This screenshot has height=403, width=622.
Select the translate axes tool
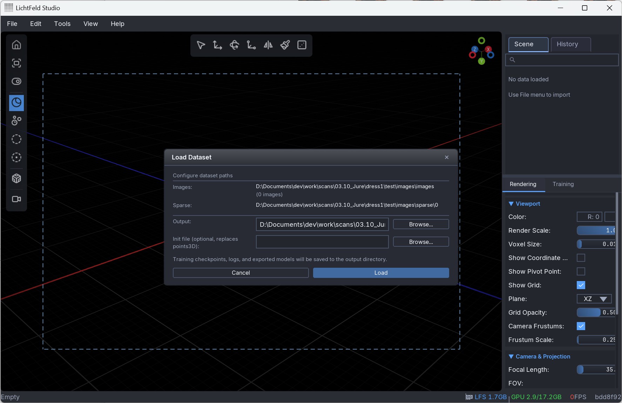coord(217,45)
